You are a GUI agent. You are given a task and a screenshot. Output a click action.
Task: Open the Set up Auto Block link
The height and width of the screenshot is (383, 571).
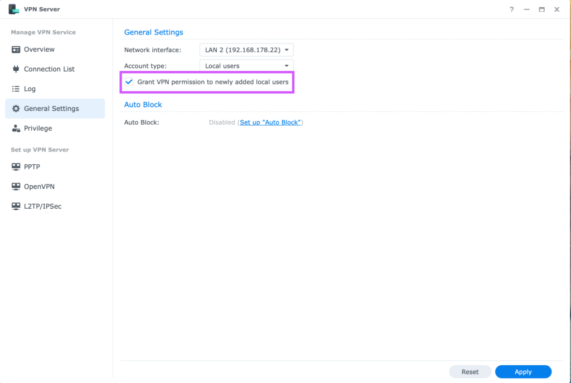270,122
